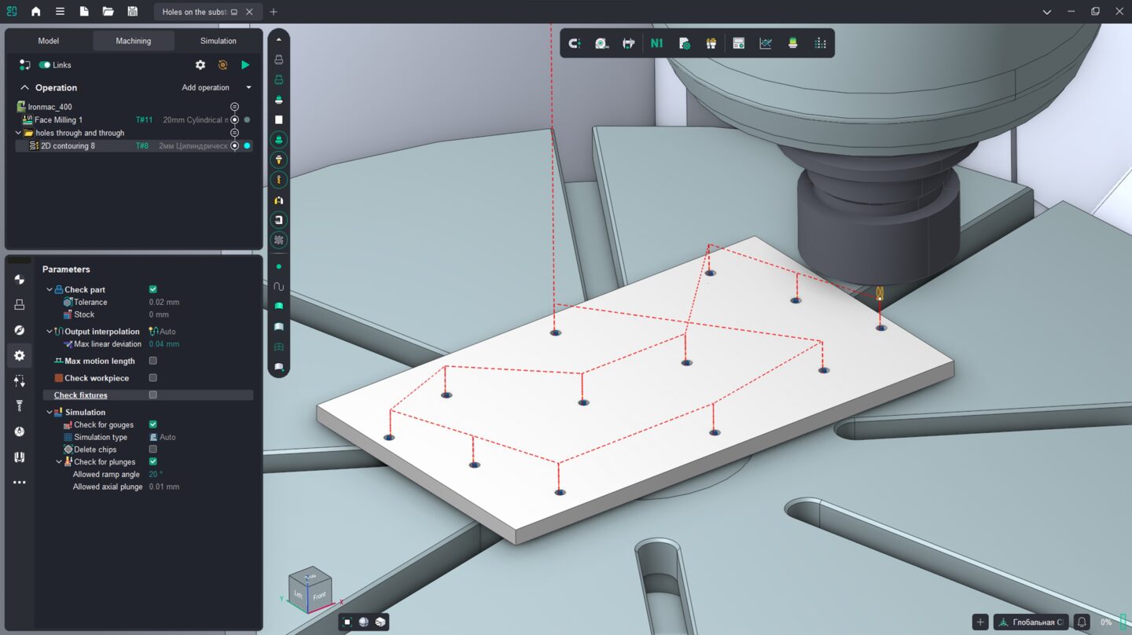This screenshot has width=1132, height=635.
Task: Open the chart graph icon in top toolbar
Action: [x=766, y=43]
